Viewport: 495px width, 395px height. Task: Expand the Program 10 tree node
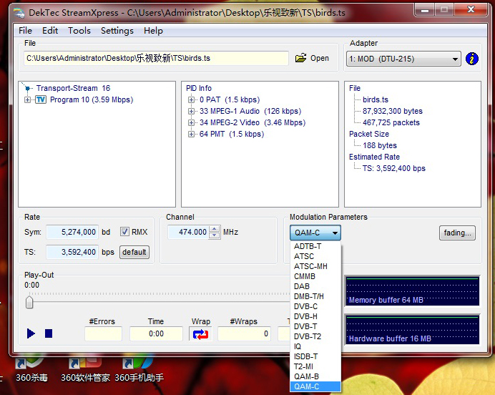point(28,100)
